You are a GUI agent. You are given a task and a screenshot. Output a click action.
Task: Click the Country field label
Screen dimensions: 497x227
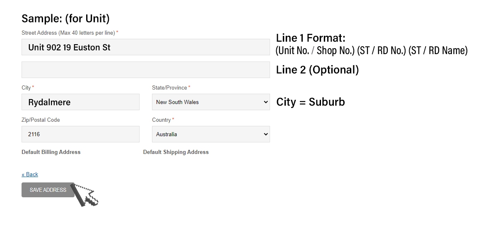pyautogui.click(x=163, y=120)
